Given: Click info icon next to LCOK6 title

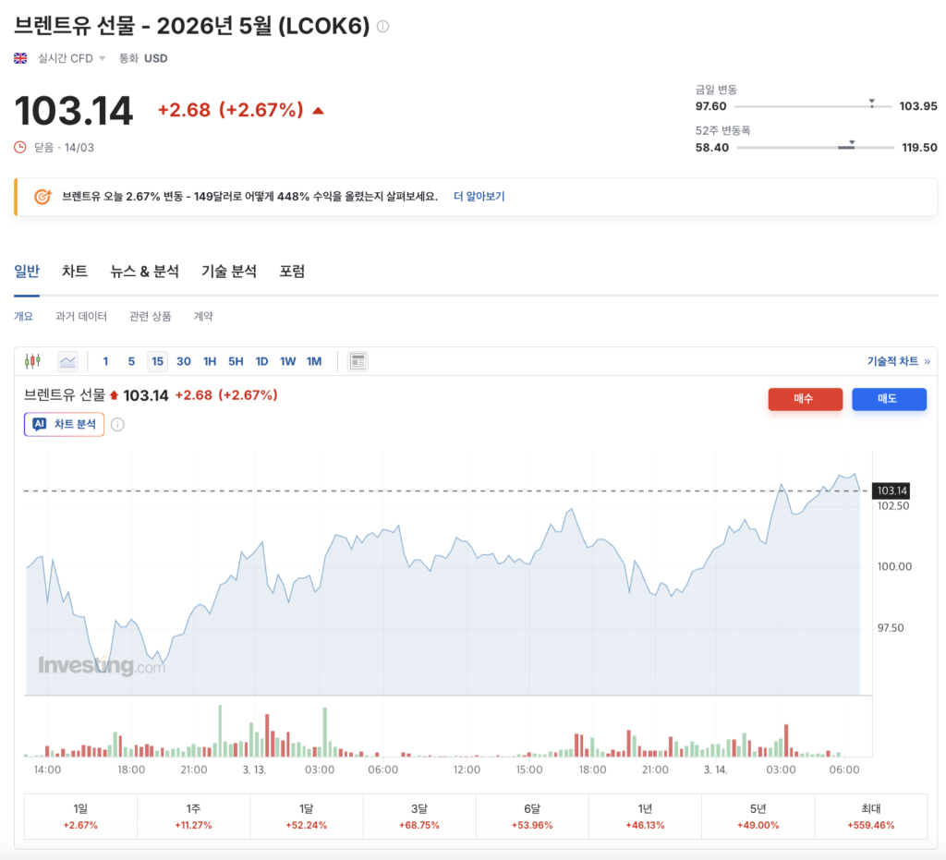Looking at the screenshot, I should pyautogui.click(x=382, y=27).
